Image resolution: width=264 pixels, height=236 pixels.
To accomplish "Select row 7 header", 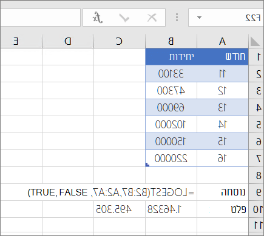I will tap(256, 159).
